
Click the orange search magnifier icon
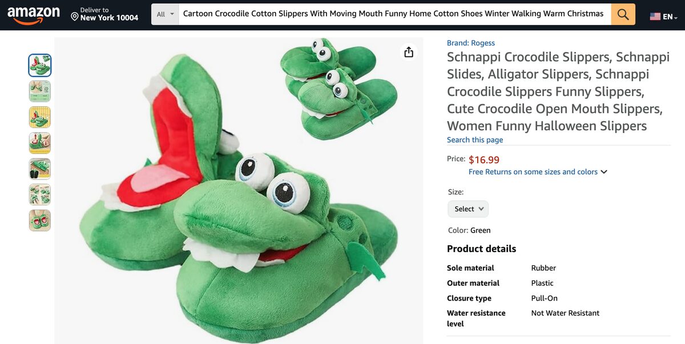[622, 14]
